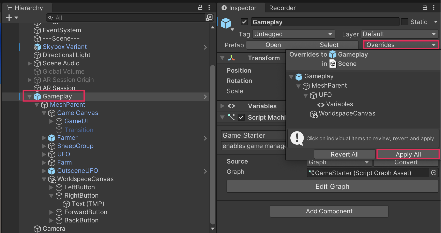Switch to the Recorder tab
Screen dimensions: 441x233
pos(282,8)
